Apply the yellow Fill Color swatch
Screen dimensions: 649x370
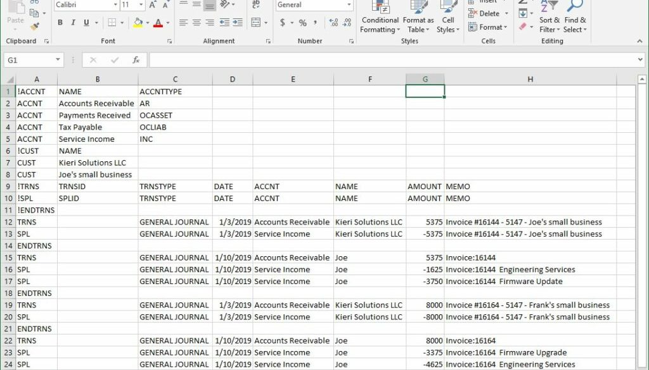[x=138, y=22]
